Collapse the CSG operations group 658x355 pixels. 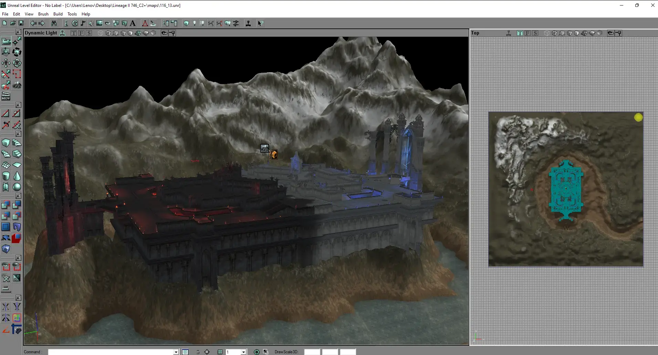[x=18, y=196]
